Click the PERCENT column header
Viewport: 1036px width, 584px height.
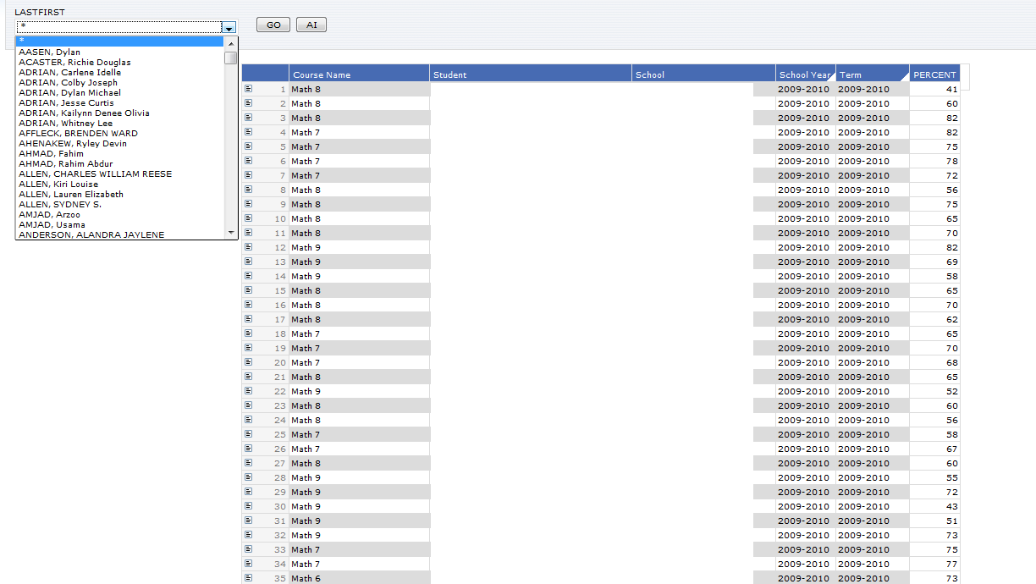tap(934, 74)
